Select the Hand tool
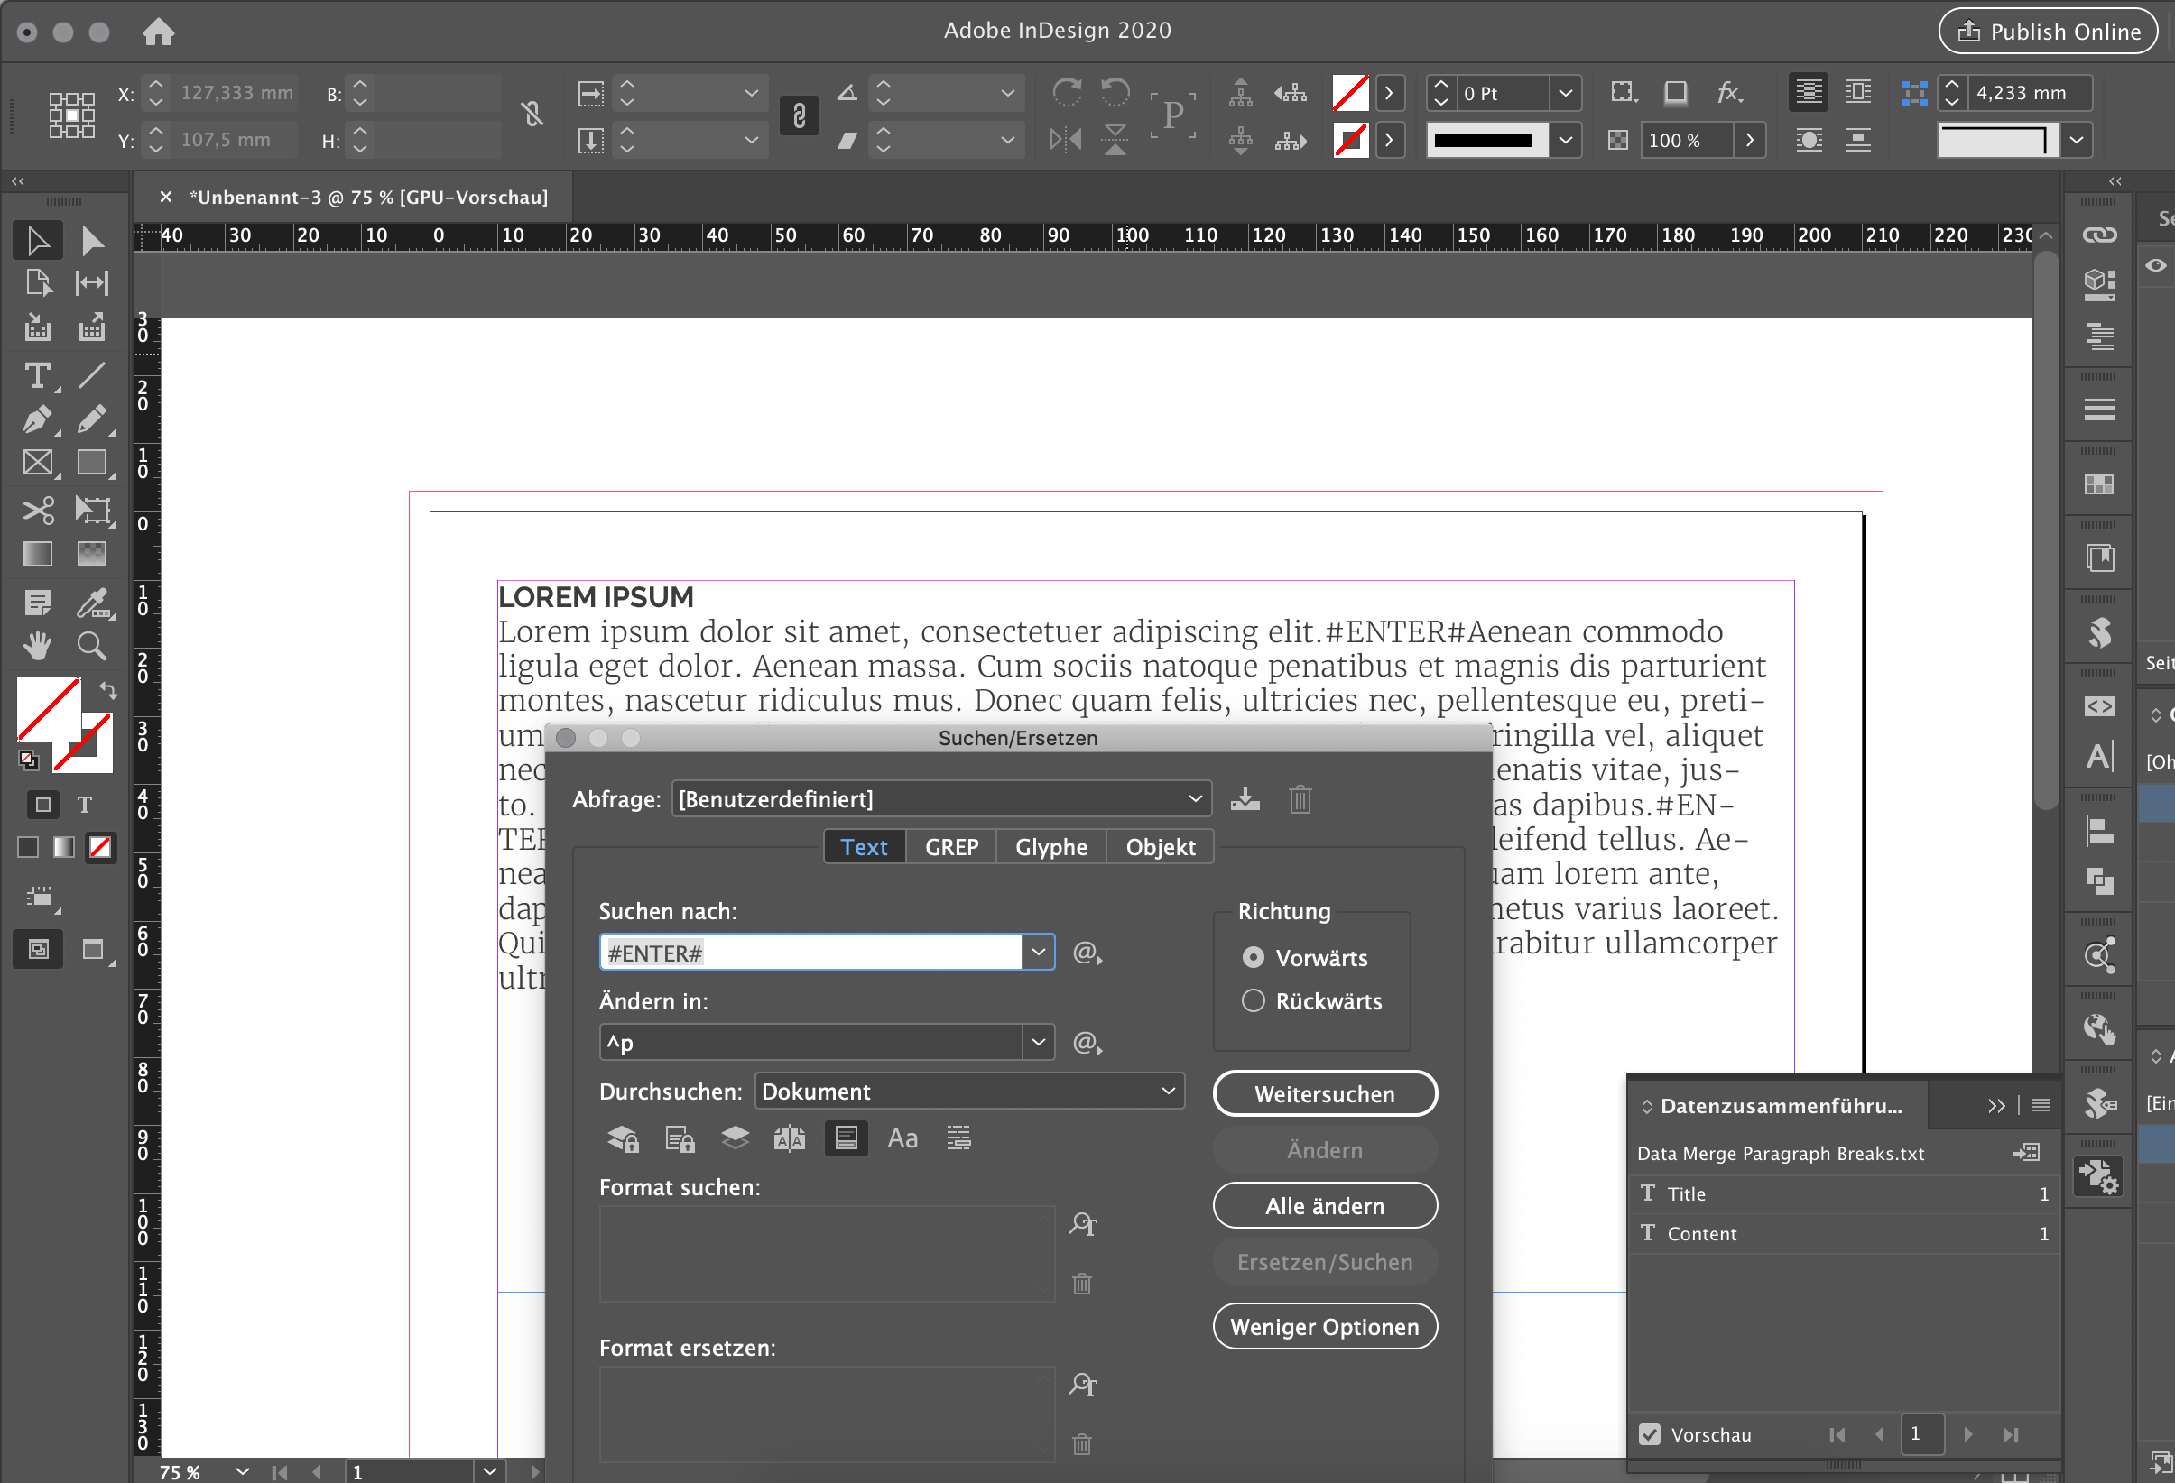Image resolution: width=2175 pixels, height=1483 pixels. coord(37,646)
